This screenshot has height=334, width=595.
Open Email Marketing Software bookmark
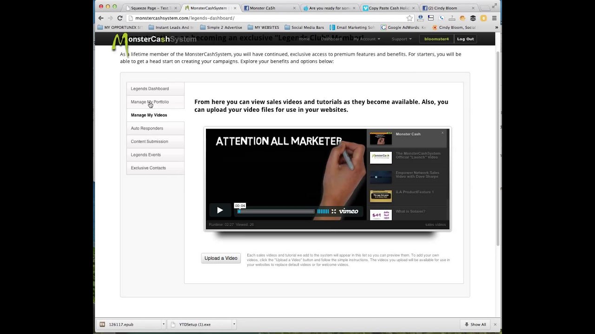(x=352, y=27)
